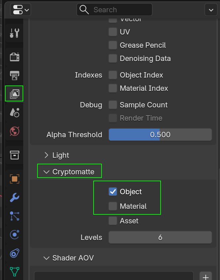Viewport: 220px width, 280px height.
Task: Open the Render properties tab
Action: pos(14,57)
